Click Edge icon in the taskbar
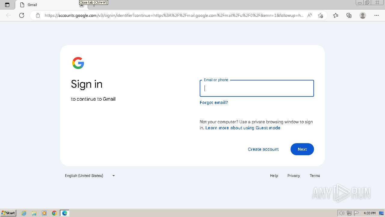This screenshot has height=217, width=385. pos(65,213)
